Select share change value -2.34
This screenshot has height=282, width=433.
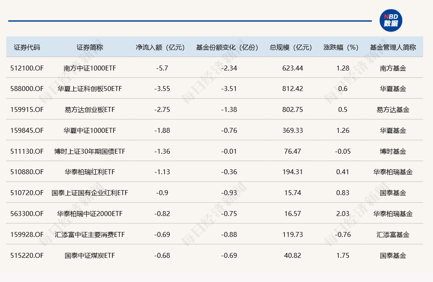coord(229,68)
